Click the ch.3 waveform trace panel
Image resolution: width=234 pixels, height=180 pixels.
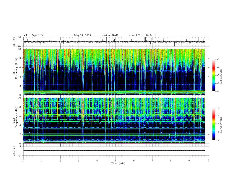click(116, 151)
